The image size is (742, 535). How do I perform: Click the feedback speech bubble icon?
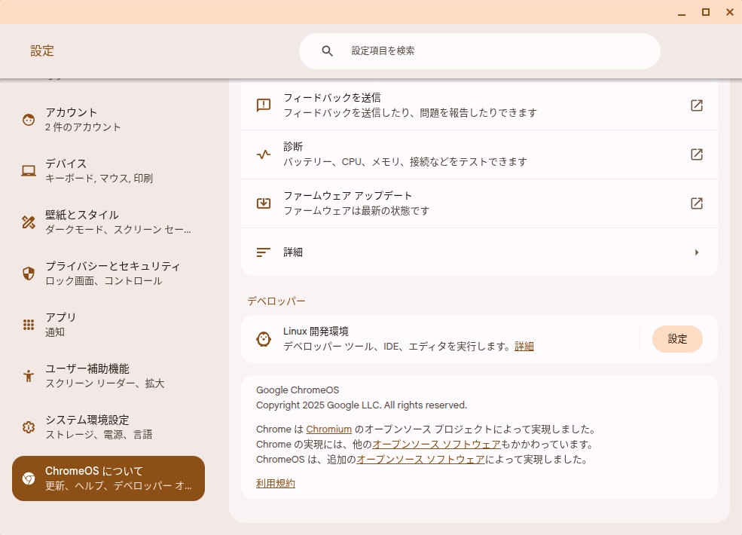click(264, 105)
